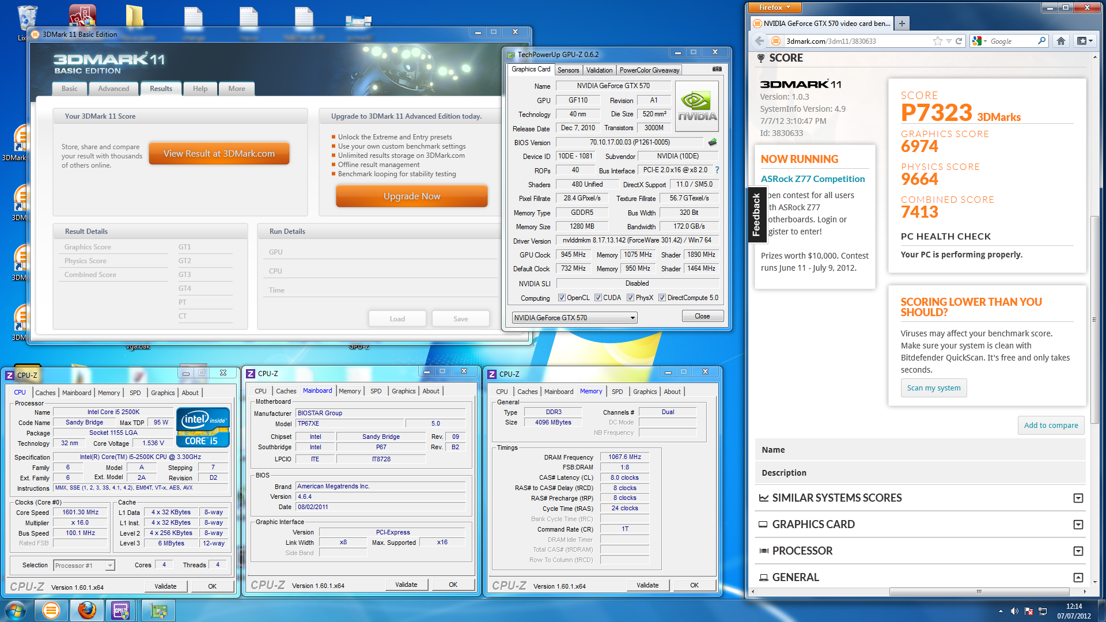This screenshot has width=1106, height=622.
Task: Click the Close button in GPU-Z
Action: 702,316
